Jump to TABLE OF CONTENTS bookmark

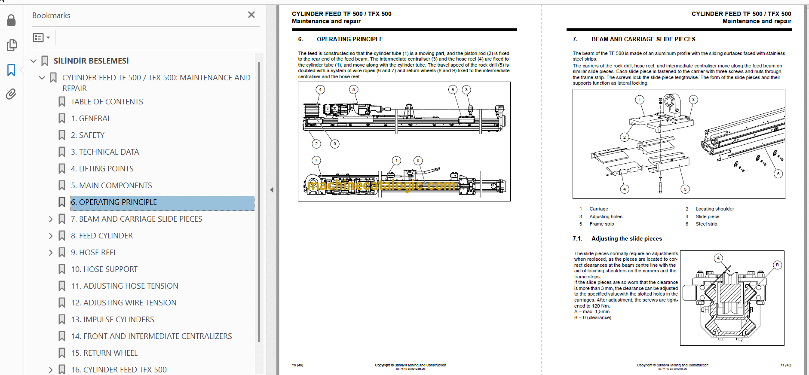coord(107,102)
